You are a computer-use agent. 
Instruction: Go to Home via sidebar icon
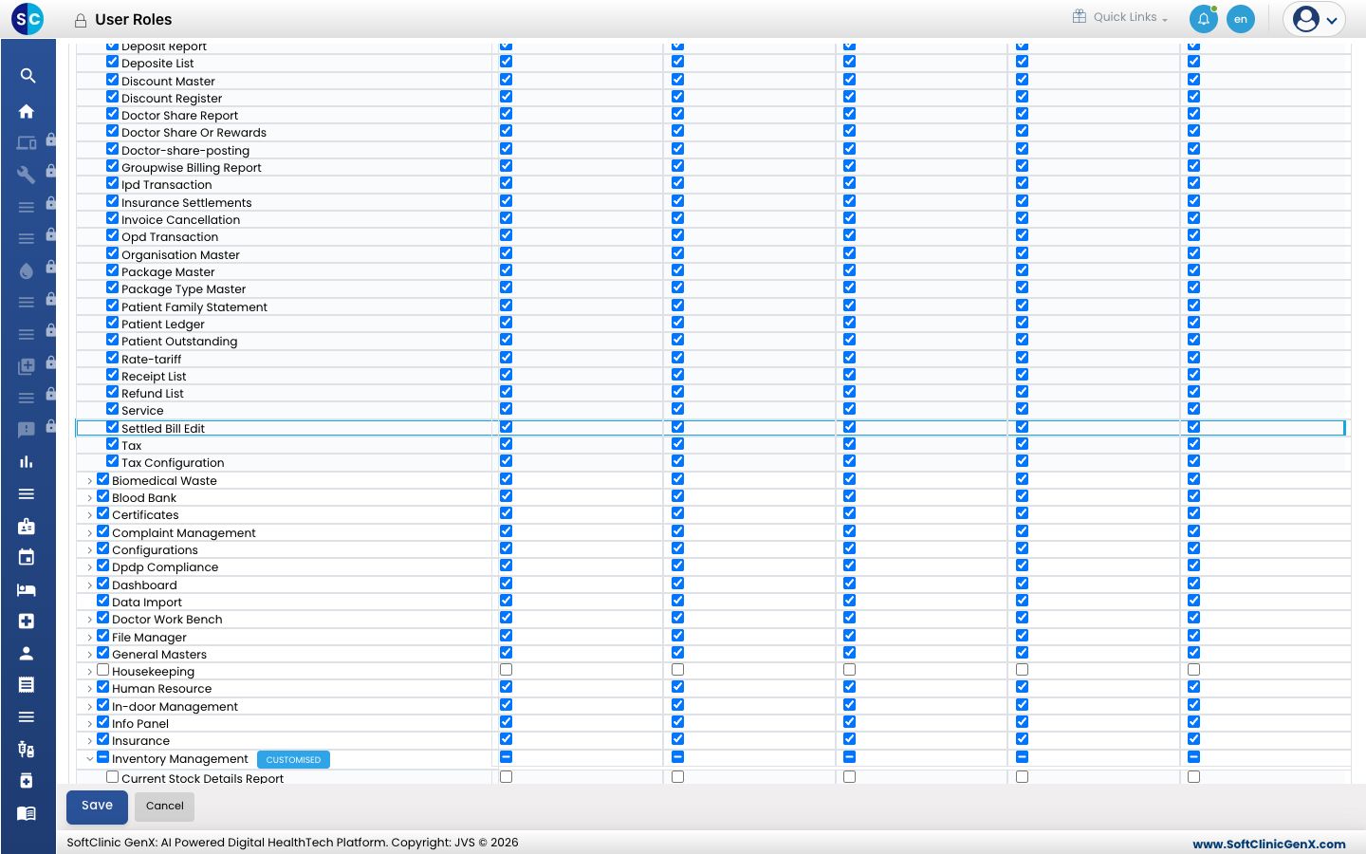[x=27, y=111]
